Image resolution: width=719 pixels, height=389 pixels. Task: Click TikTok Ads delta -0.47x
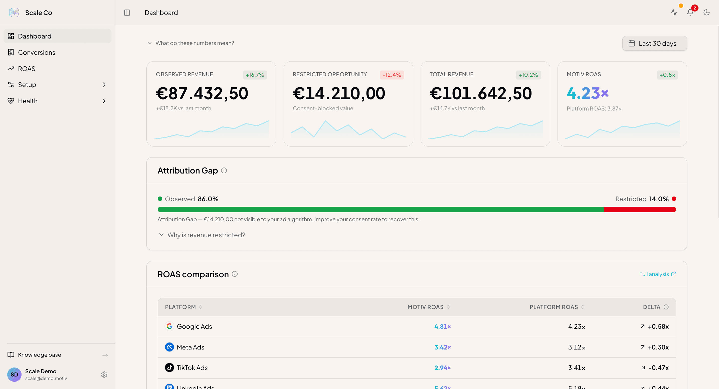click(x=655, y=368)
